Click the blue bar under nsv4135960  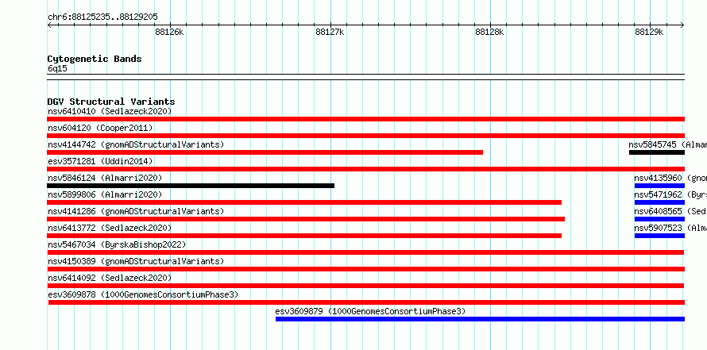[659, 186]
